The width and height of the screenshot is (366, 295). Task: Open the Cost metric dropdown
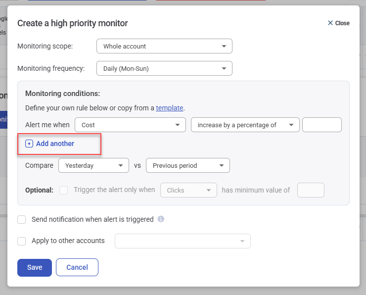pyautogui.click(x=130, y=125)
